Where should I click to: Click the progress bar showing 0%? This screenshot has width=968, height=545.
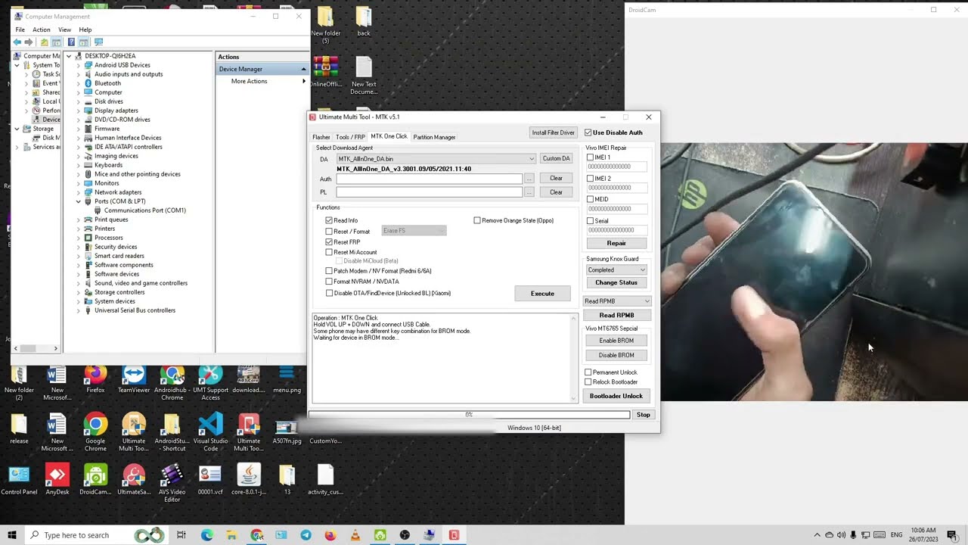pos(469,414)
